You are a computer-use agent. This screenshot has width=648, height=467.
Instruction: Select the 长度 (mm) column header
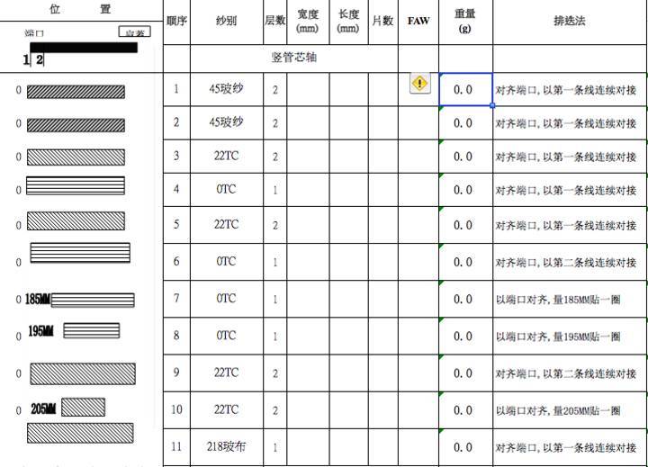[349, 21]
